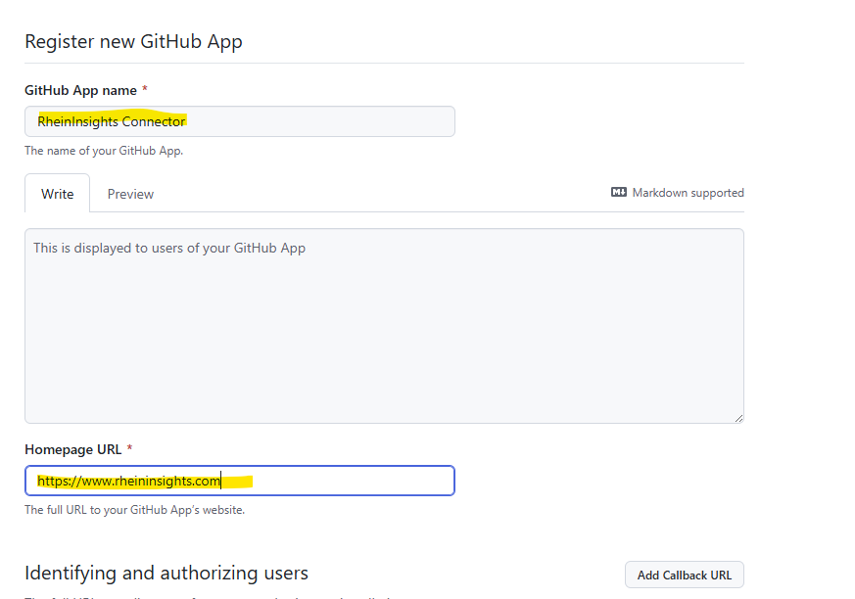Click the Homepage URL input field
855x599 pixels.
point(240,481)
